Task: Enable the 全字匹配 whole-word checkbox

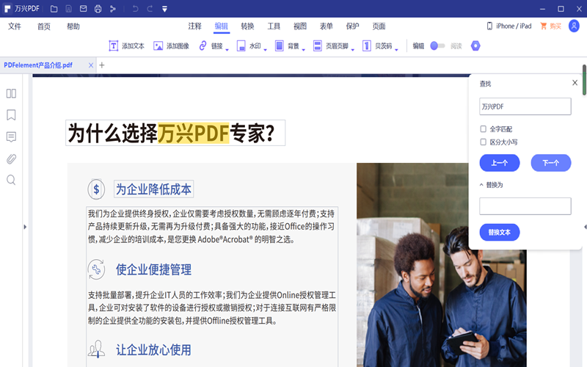Action: pyautogui.click(x=483, y=129)
